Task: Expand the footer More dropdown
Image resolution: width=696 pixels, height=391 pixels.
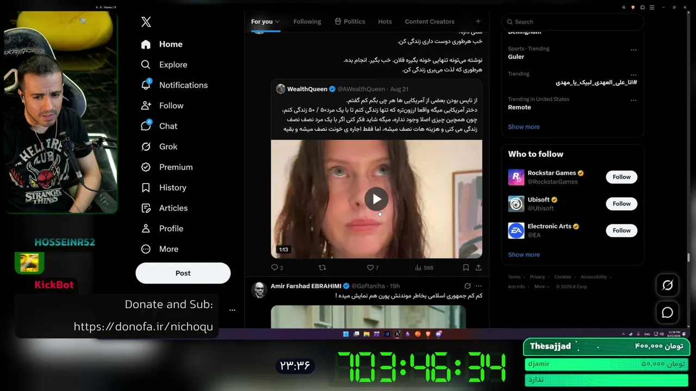Action: tap(542, 287)
